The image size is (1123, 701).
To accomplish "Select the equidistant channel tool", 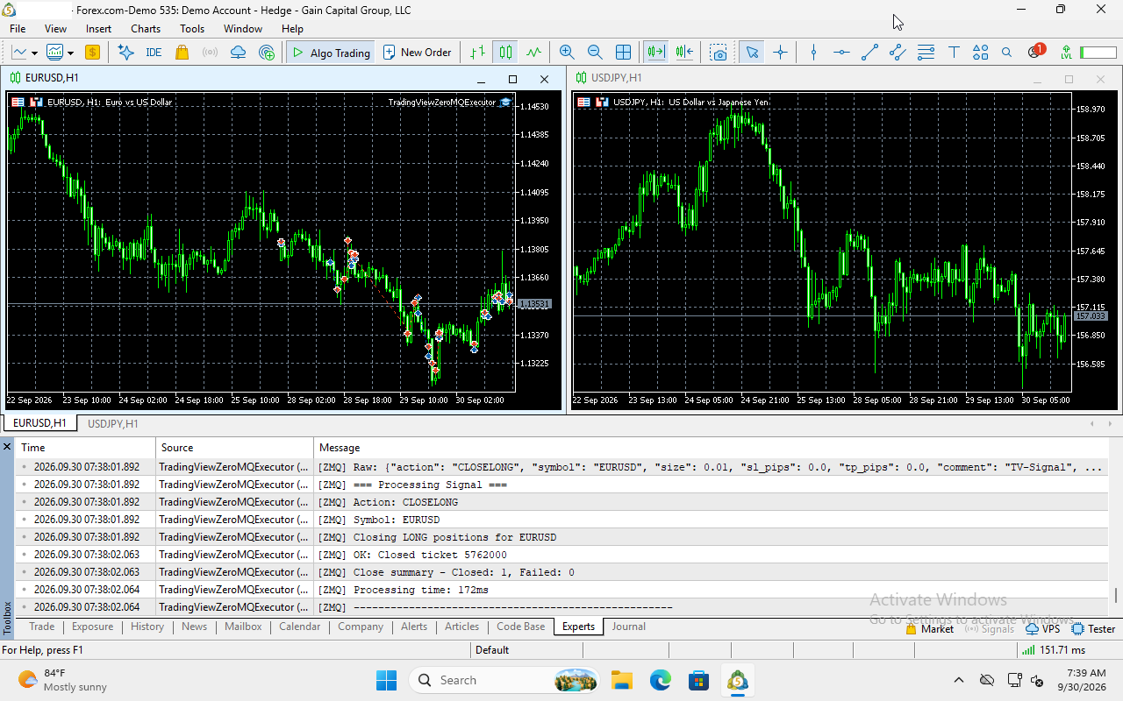I will click(898, 53).
